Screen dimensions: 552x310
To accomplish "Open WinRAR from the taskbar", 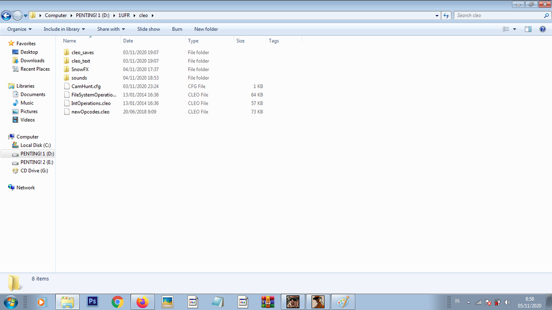I will point(268,302).
